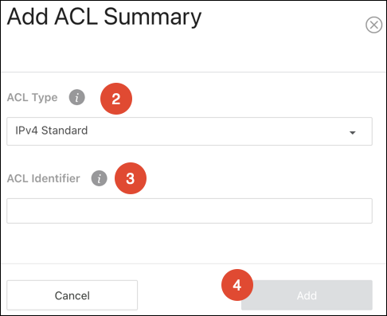Expand the ACL Type dropdown caret arrow
Screen dimensions: 387x316
353,133
